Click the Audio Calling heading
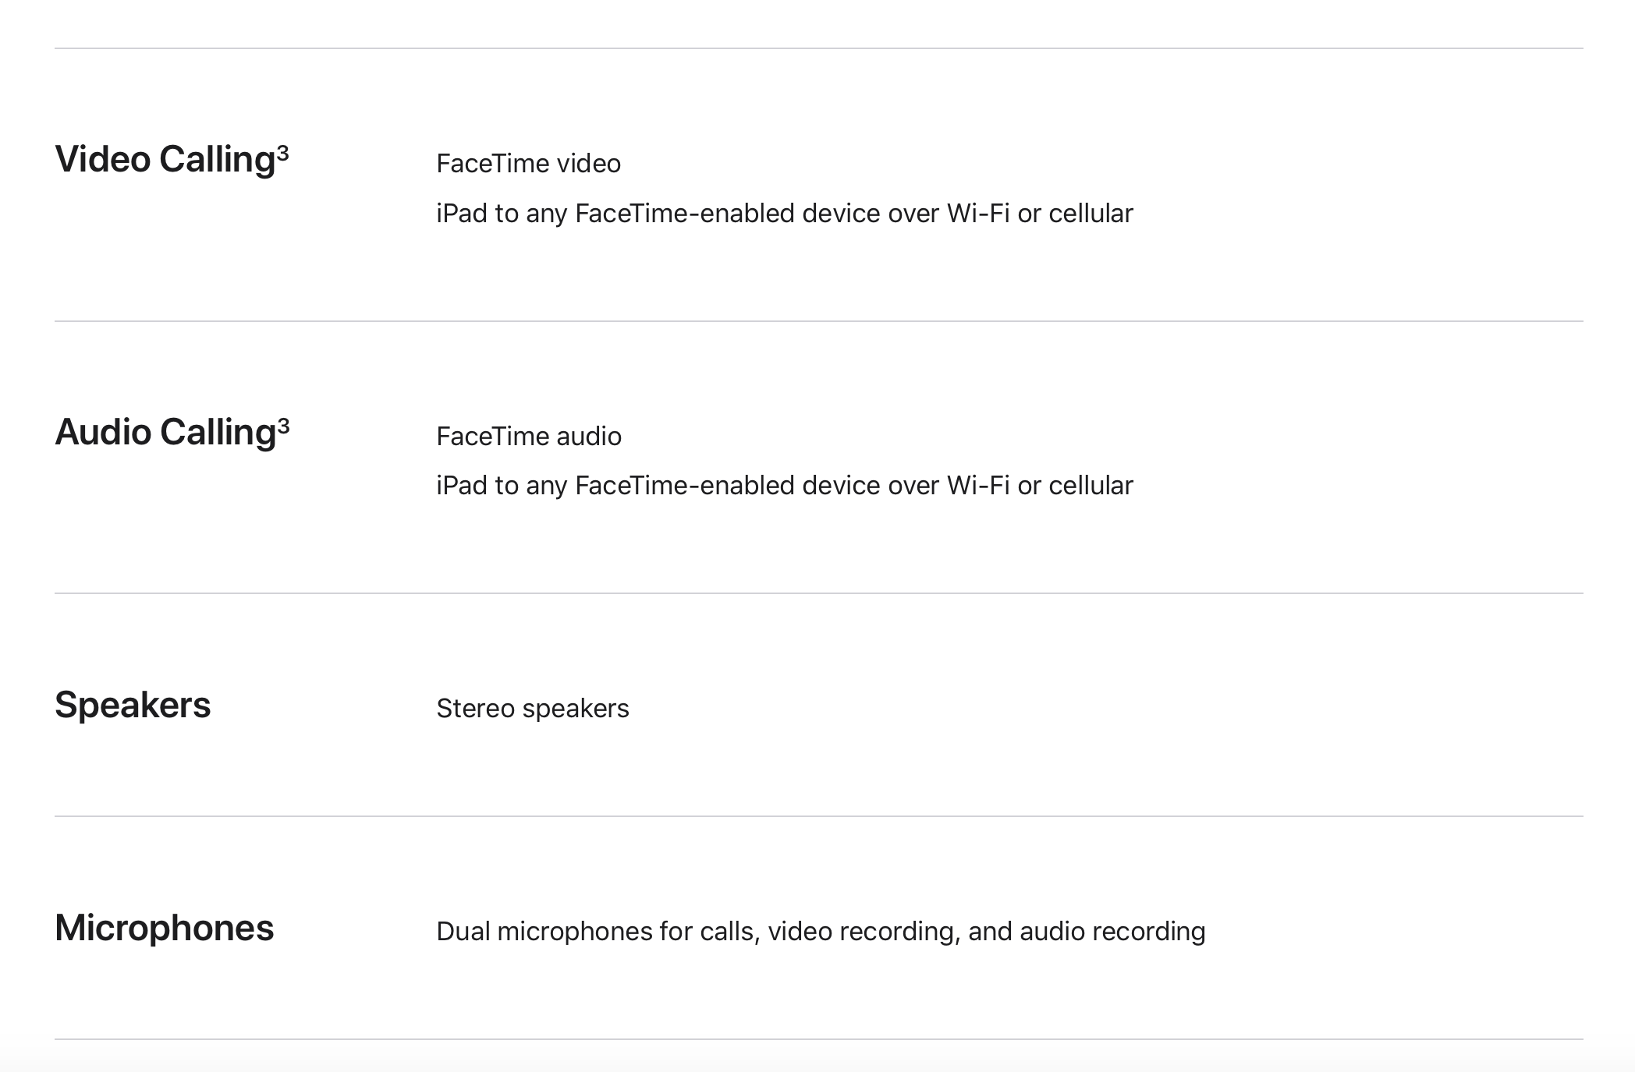1635x1072 pixels. [x=165, y=433]
